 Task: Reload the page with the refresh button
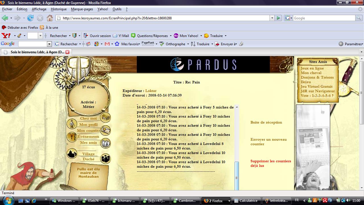[x=30, y=18]
